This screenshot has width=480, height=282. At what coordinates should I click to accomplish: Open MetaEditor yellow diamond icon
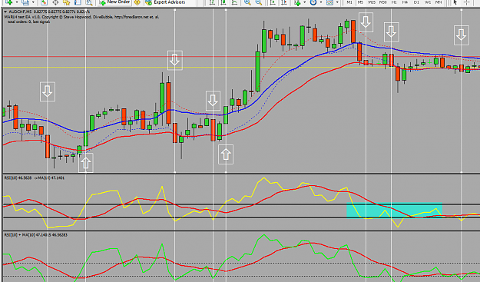point(137,2)
